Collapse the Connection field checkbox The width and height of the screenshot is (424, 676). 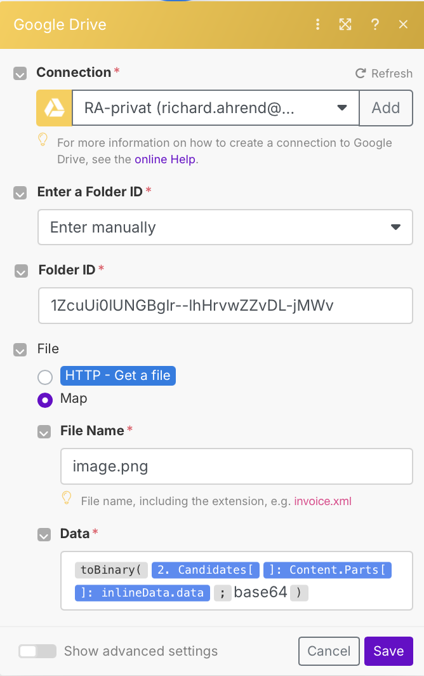tap(20, 74)
